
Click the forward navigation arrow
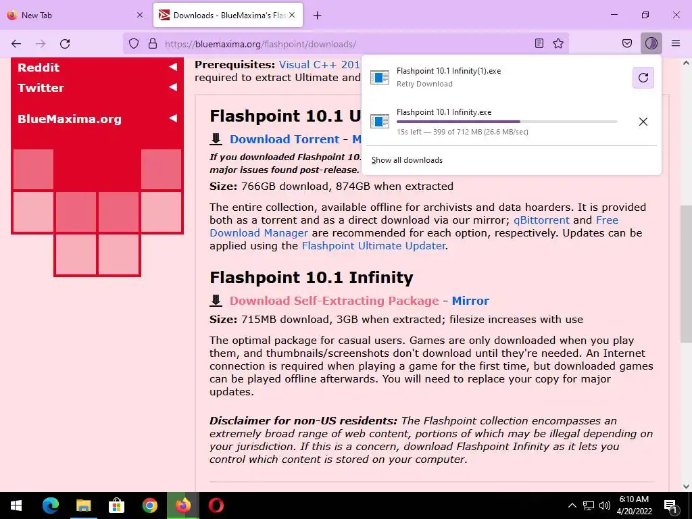[41, 44]
